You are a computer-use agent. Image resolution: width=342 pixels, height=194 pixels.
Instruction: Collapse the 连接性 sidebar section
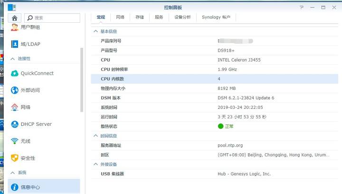(13, 59)
